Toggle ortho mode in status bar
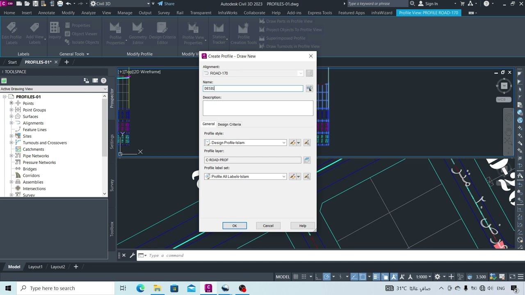 click(x=318, y=277)
